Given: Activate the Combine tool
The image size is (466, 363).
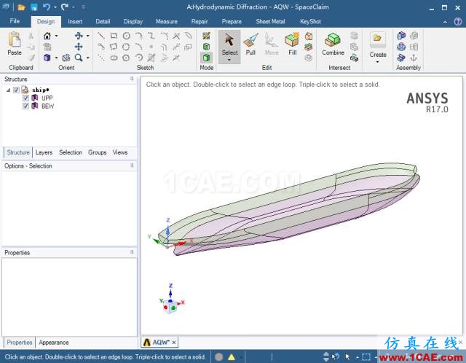Looking at the screenshot, I should tap(333, 44).
